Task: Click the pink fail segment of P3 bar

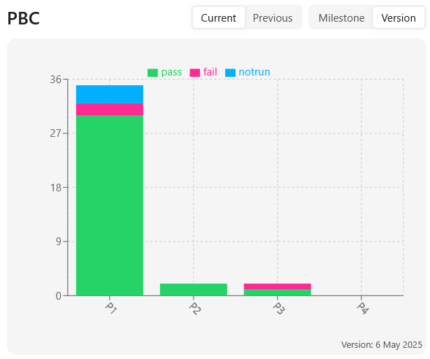Action: pyautogui.click(x=278, y=286)
